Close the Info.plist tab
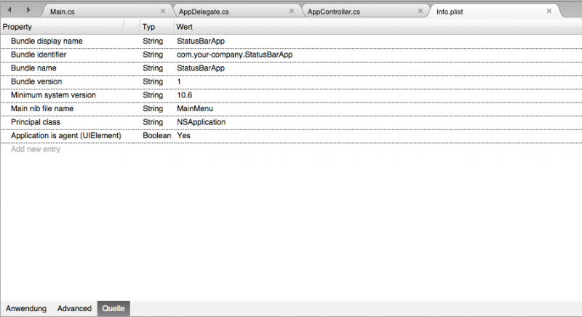 point(549,12)
